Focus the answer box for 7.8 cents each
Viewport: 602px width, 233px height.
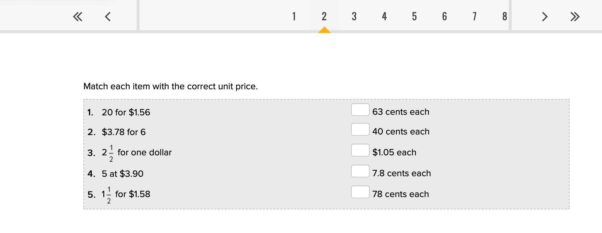360,171
